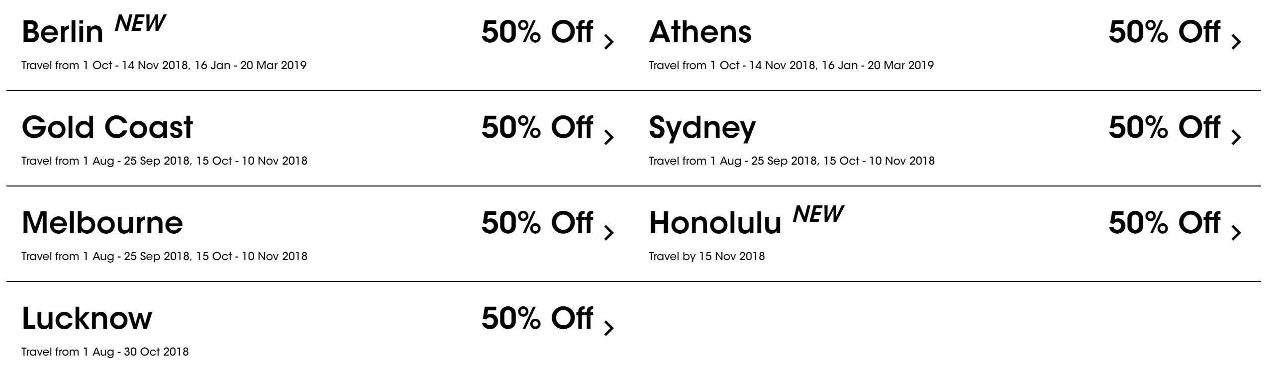
Task: Click the chevron arrow in Gold Coast row
Action: click(608, 137)
